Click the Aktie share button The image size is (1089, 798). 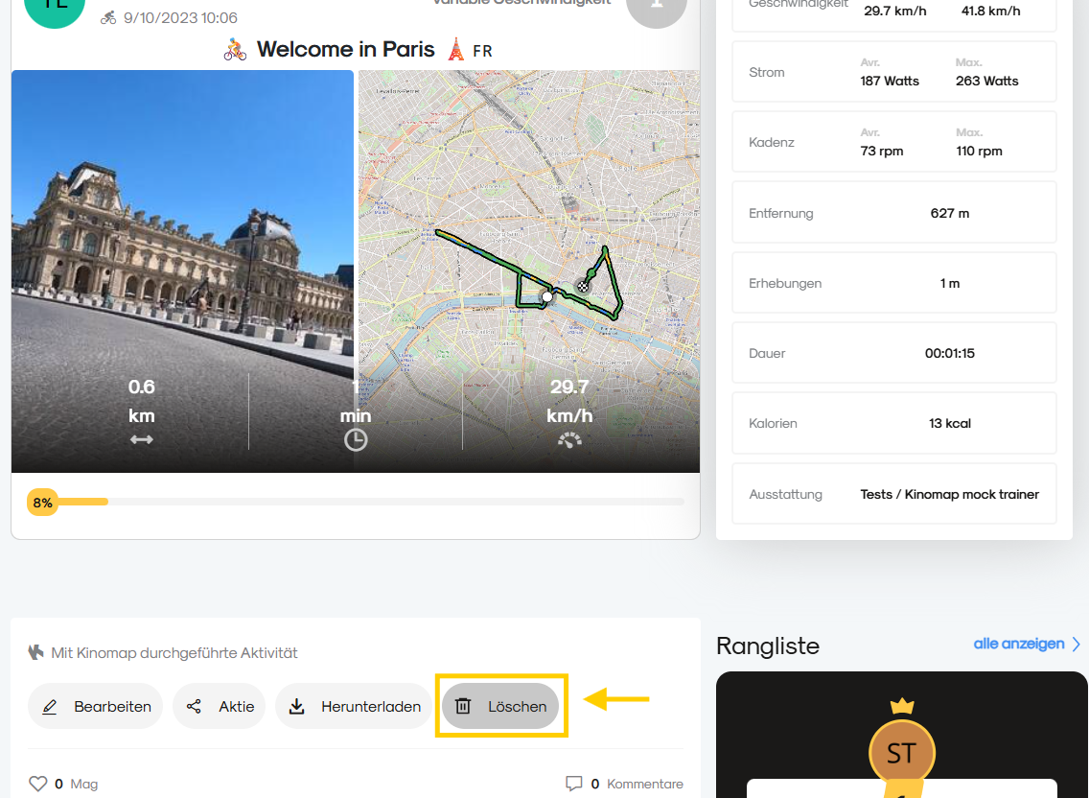[219, 706]
